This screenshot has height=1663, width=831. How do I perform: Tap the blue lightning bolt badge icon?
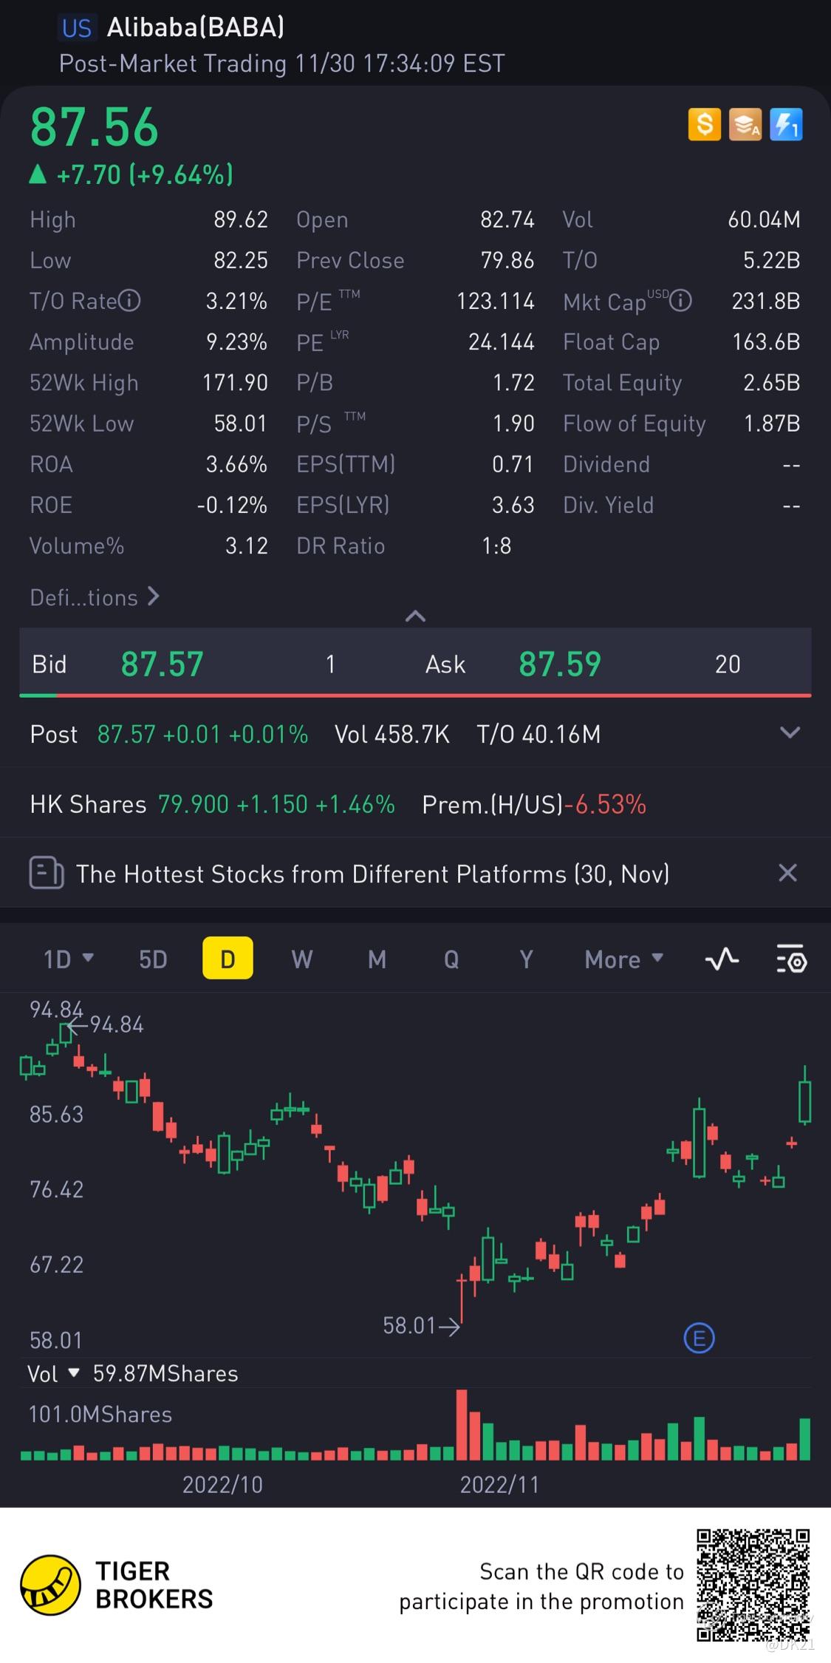pos(786,124)
